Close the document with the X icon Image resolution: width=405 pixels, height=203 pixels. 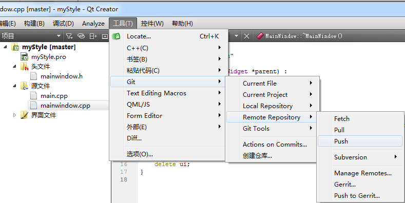[246, 36]
